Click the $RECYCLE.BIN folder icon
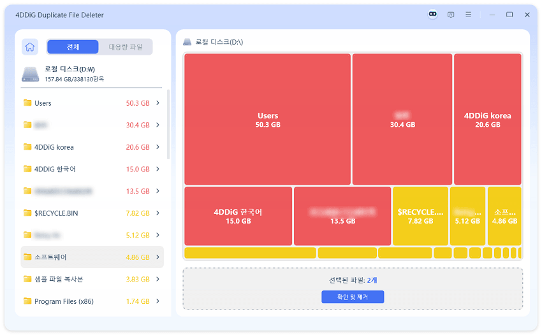The width and height of the screenshot is (542, 335). (27, 213)
